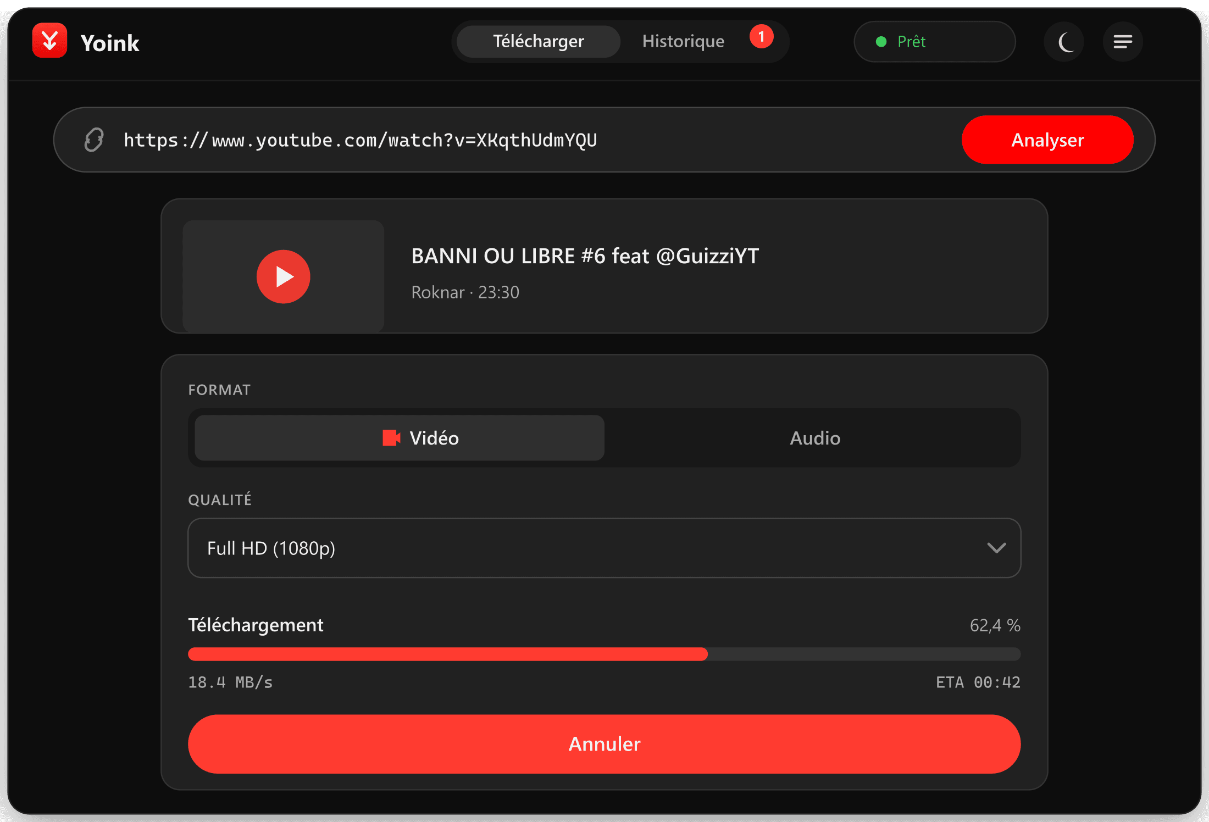
Task: Open the hamburger menu icon
Action: pos(1123,42)
